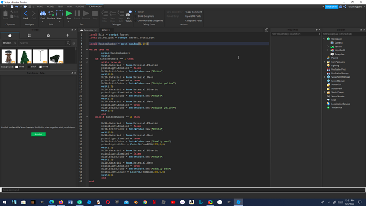Image resolution: width=366 pixels, height=206 pixels.
Task: Click the Replace icon in Edit group
Action: [x=51, y=14]
